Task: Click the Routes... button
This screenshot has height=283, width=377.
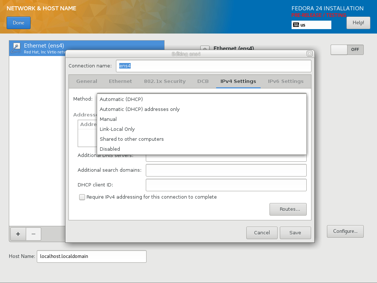Action: pyautogui.click(x=288, y=209)
